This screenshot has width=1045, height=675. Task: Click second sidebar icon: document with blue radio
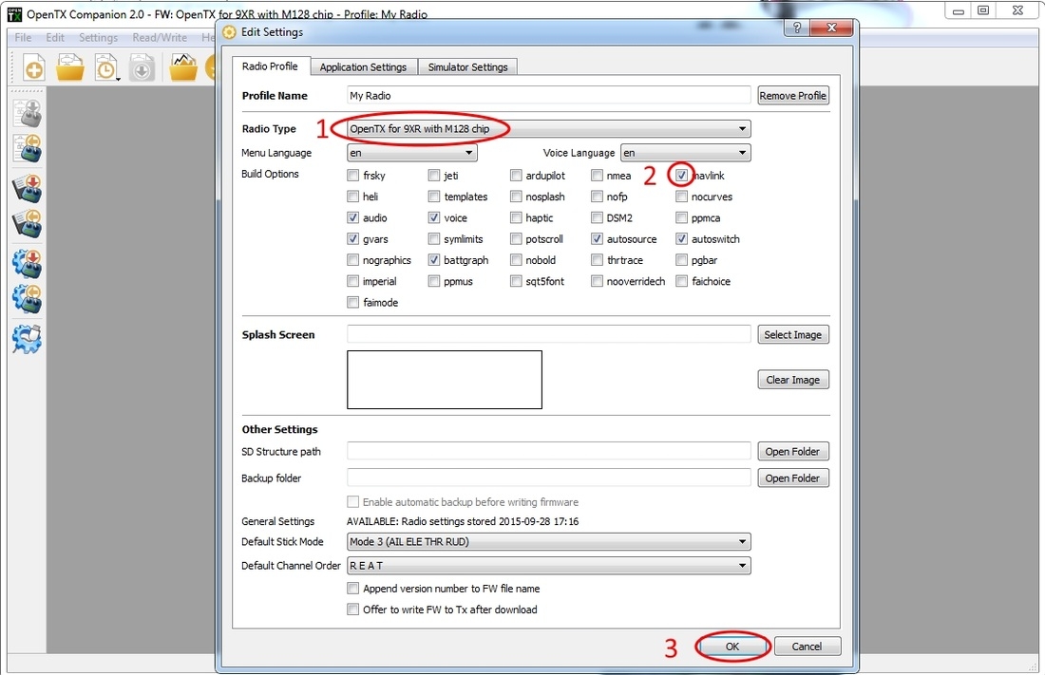(x=27, y=148)
